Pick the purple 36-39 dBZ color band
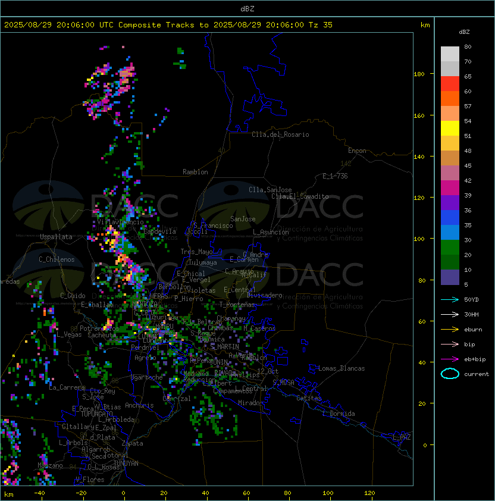495x501 pixels. [x=450, y=202]
